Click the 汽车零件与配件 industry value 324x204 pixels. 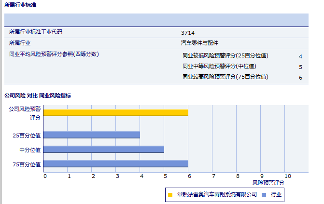(x=199, y=43)
